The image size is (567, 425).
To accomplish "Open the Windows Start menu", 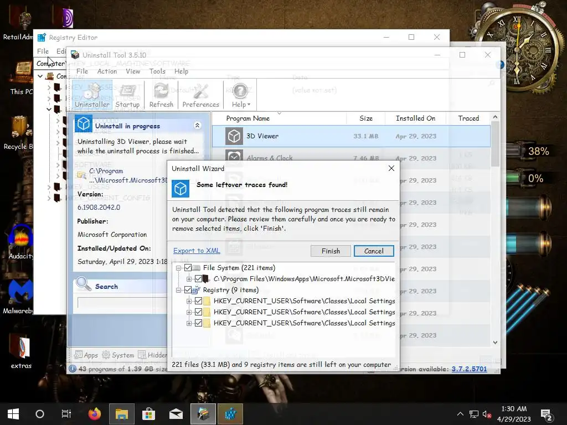I will coord(13,414).
